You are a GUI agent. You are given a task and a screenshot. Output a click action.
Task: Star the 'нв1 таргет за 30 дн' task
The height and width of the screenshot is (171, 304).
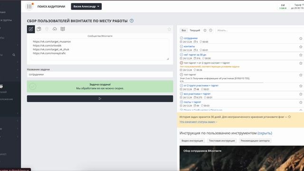click(301, 55)
